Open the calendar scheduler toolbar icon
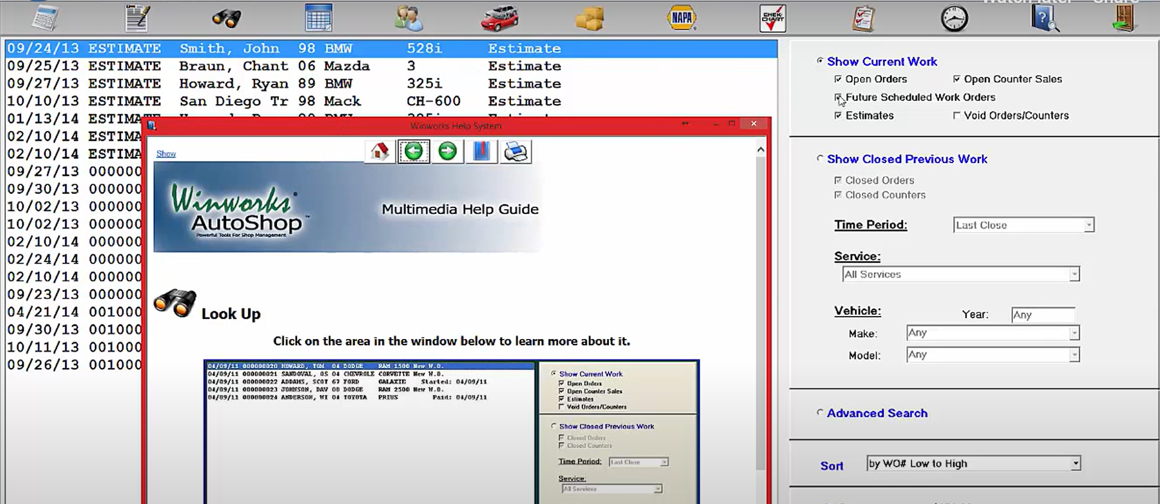1160x504 pixels. [x=319, y=18]
